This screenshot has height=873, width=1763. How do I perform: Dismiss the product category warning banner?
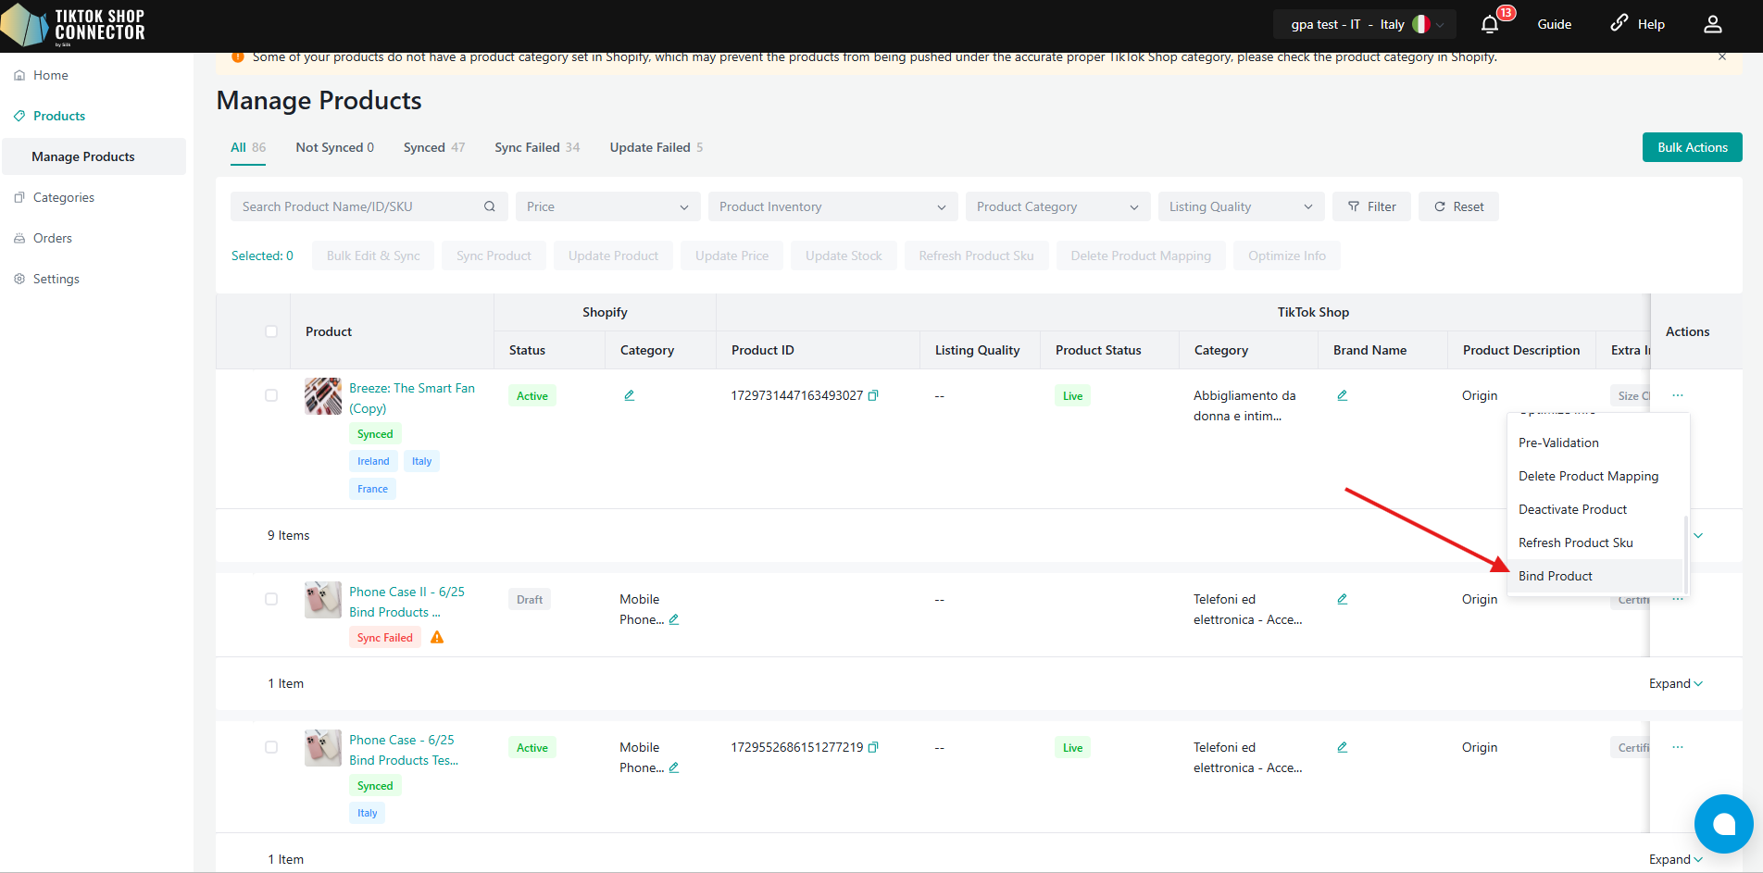tap(1722, 57)
